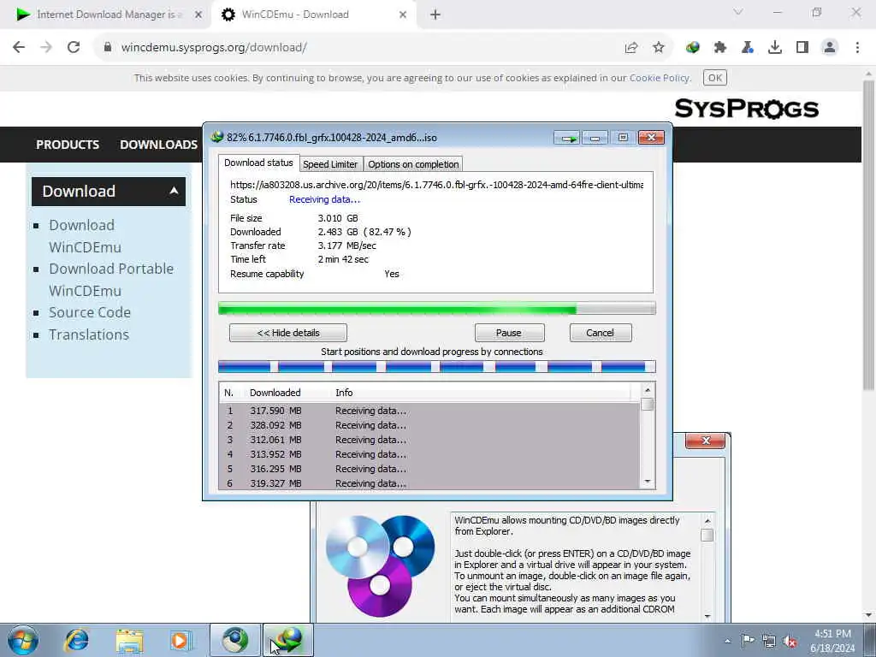Click the web page vertical scrollbar

[x=869, y=234]
